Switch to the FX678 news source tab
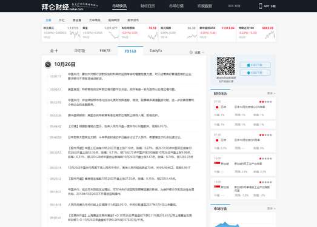This screenshot has height=227, width=317. 105,51
